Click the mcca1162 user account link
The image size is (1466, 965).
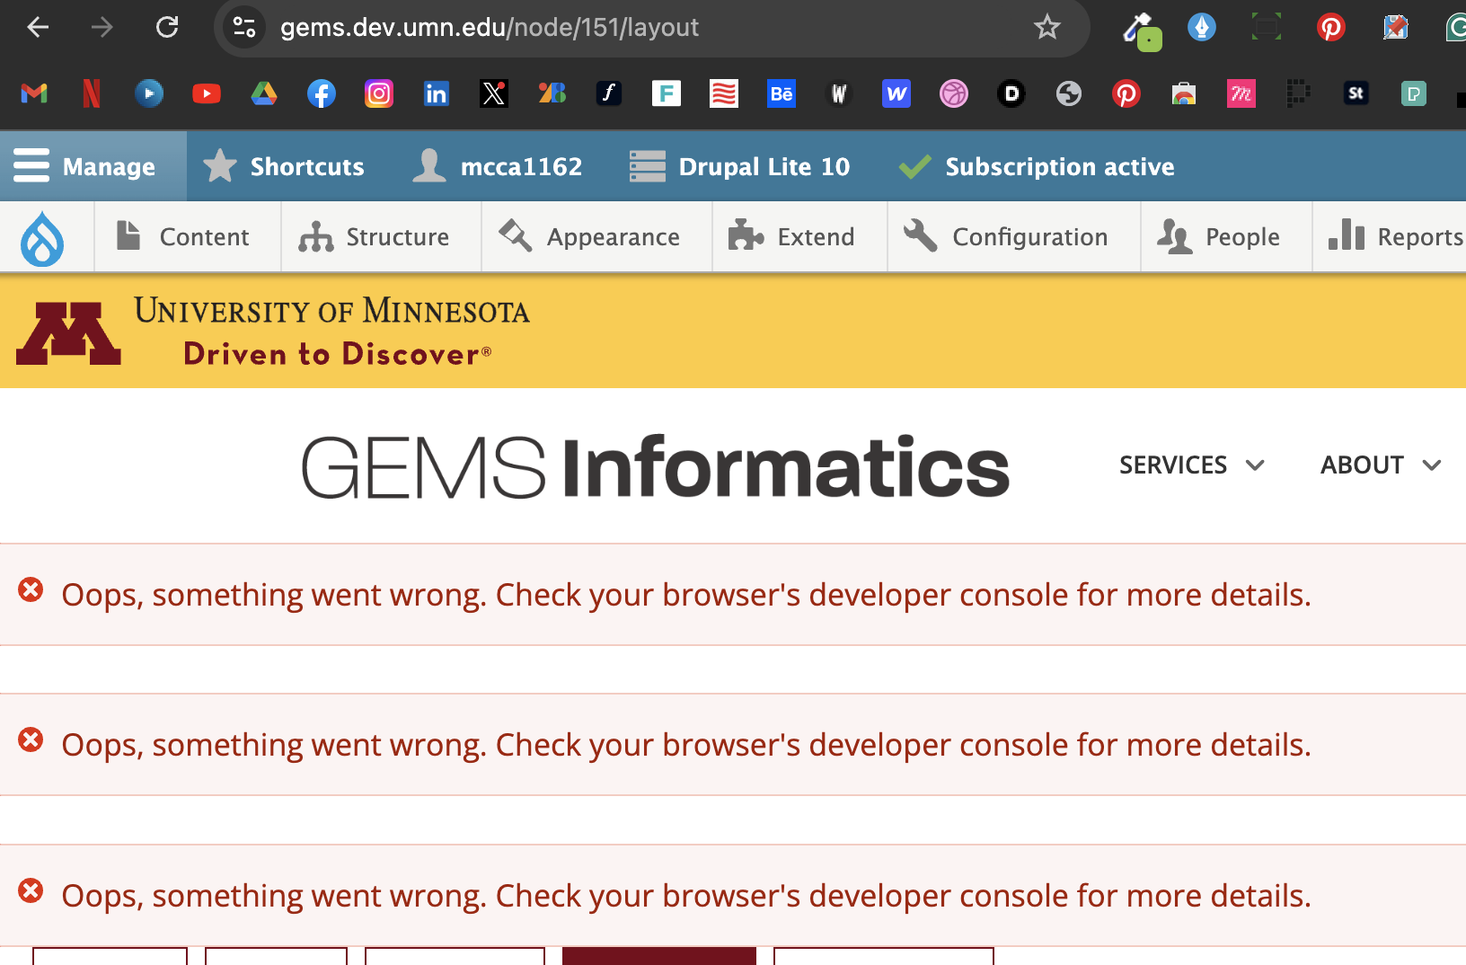(499, 166)
